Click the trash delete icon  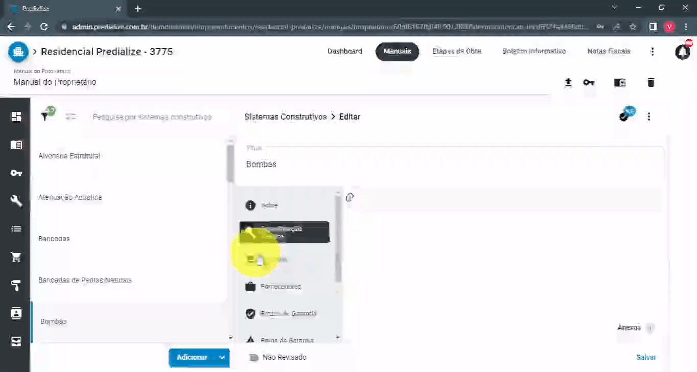pyautogui.click(x=650, y=82)
